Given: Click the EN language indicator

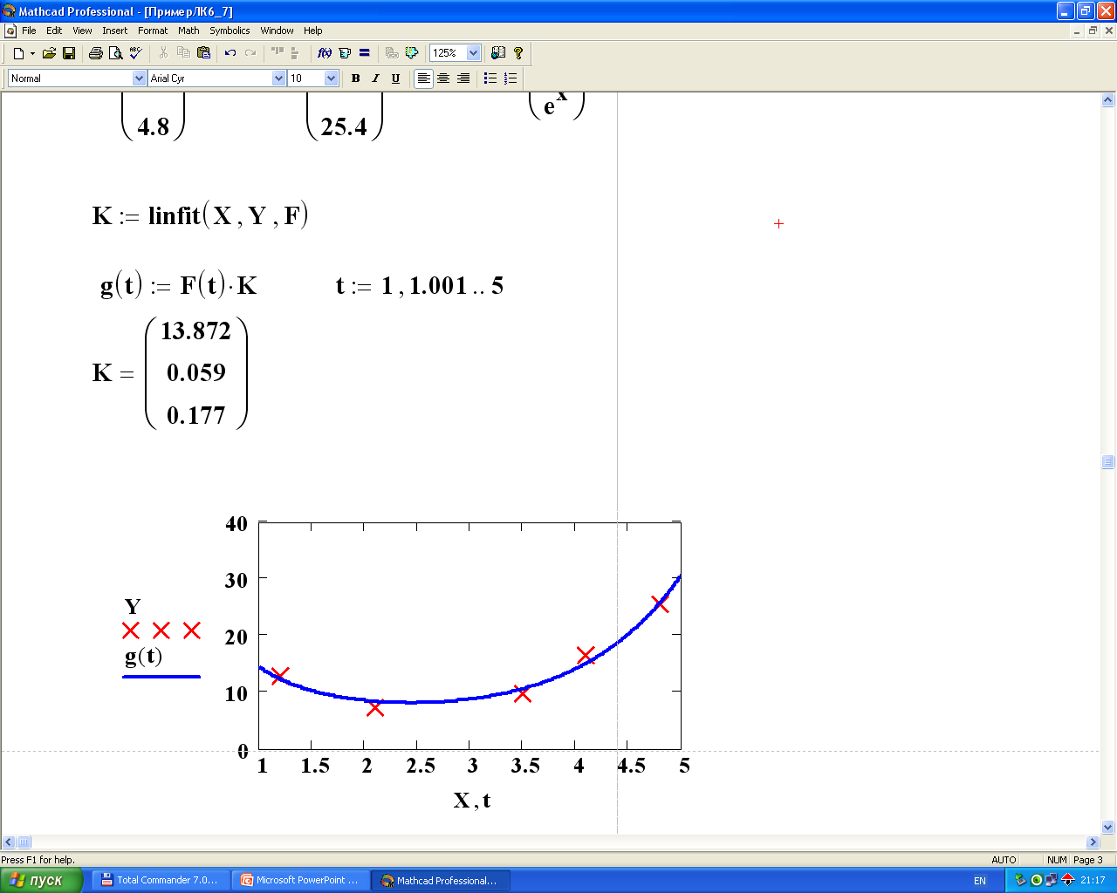Looking at the screenshot, I should pyautogui.click(x=980, y=881).
